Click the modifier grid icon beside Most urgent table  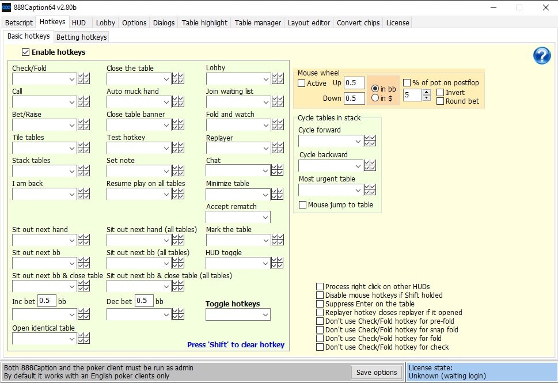370,190
